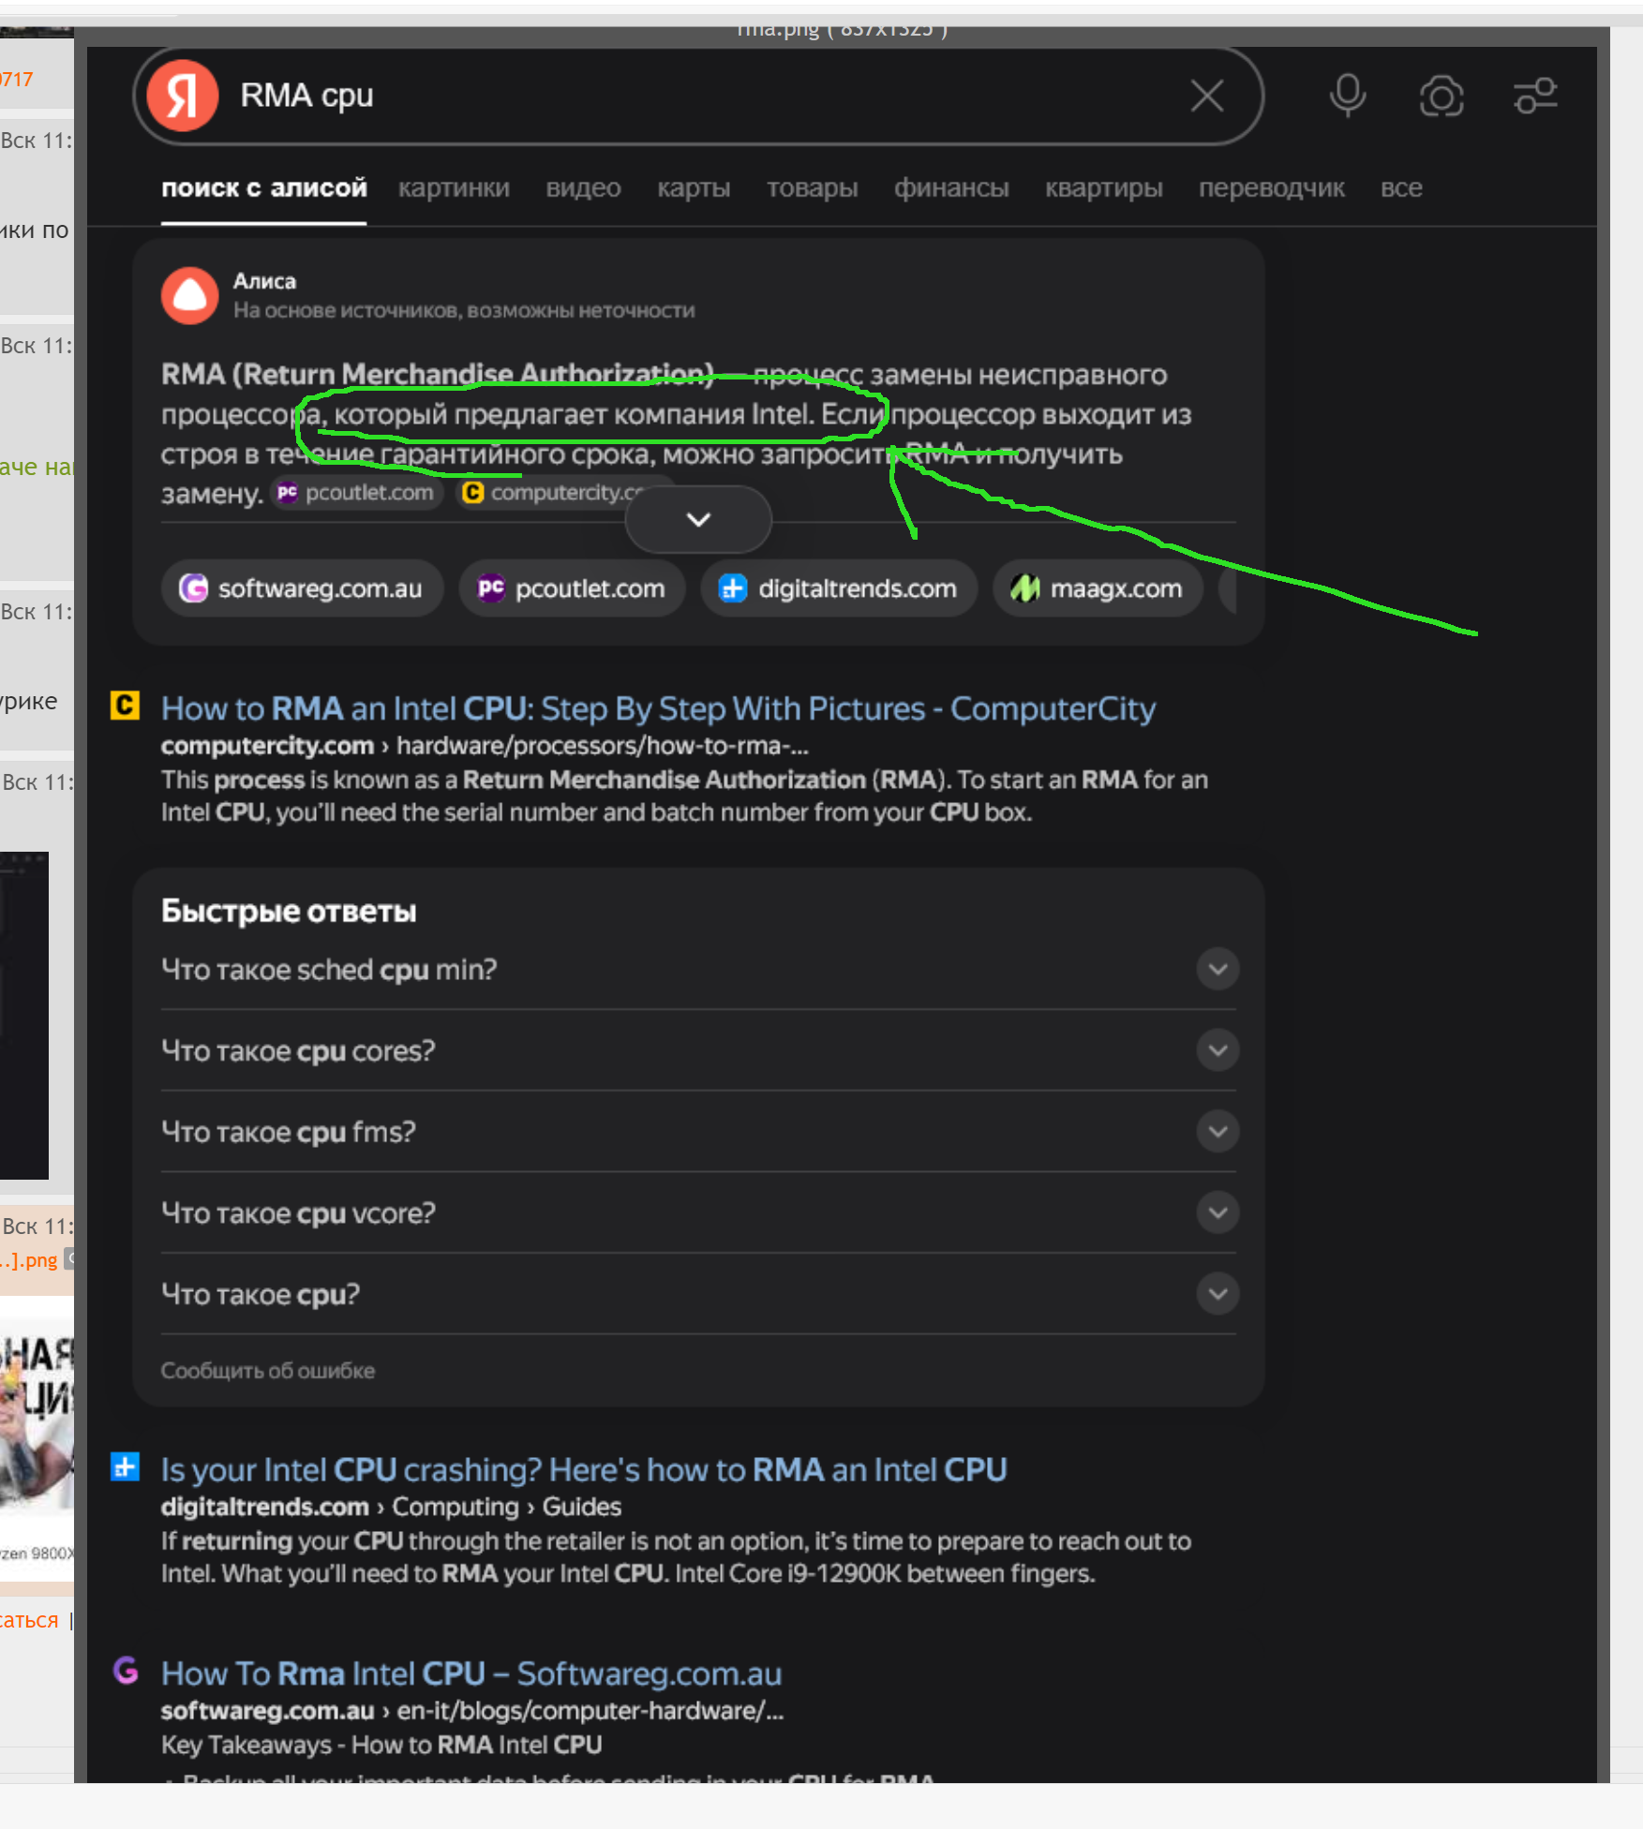Image resolution: width=1643 pixels, height=1829 pixels.
Task: Click the '.png' file link in the background page
Action: [31, 1260]
